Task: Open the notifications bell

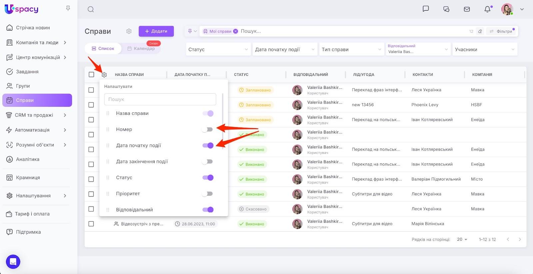Action: [x=487, y=9]
